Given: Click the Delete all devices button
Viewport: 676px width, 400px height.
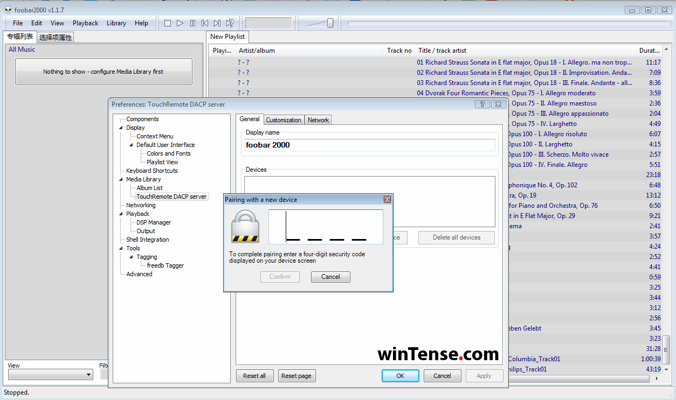Looking at the screenshot, I should (x=457, y=237).
